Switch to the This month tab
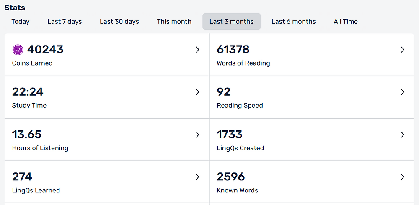 coord(174,22)
